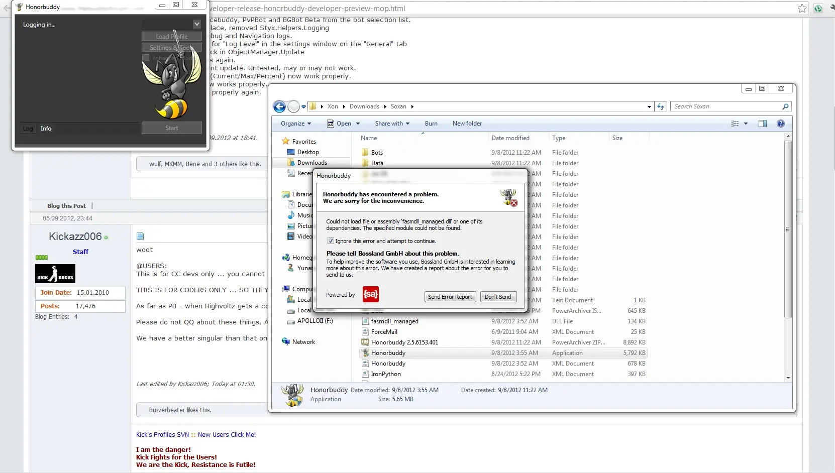835x473 pixels.
Task: Toggle the preview pane icon
Action: pos(762,124)
